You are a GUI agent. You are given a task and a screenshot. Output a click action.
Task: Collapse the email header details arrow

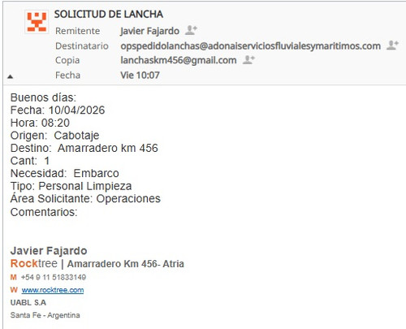[10, 76]
